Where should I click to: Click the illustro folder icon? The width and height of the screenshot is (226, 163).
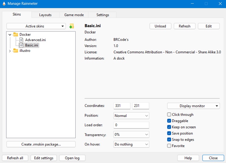coord(15,50)
